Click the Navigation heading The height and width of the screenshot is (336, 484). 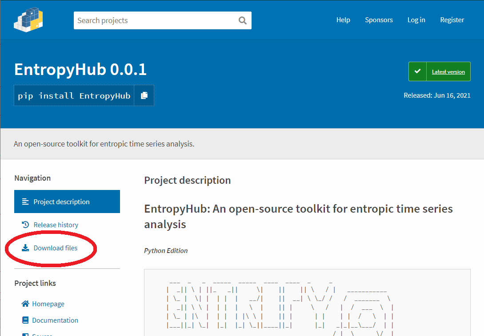(x=32, y=178)
